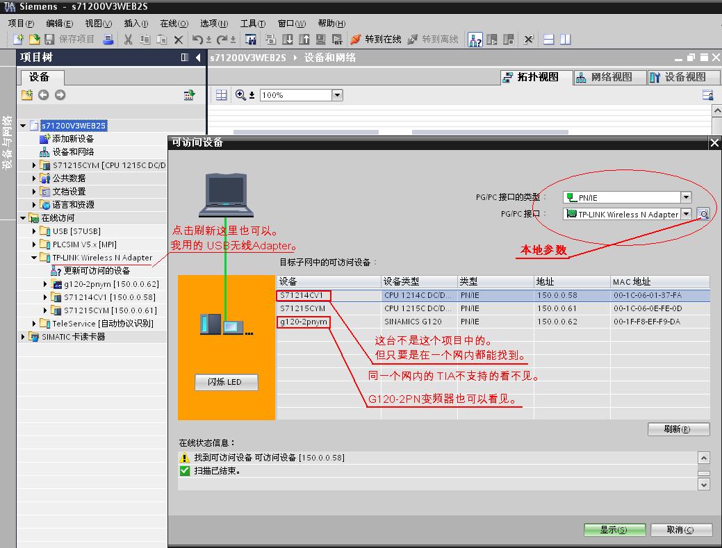Click the Copy toolbar icon

click(x=145, y=40)
